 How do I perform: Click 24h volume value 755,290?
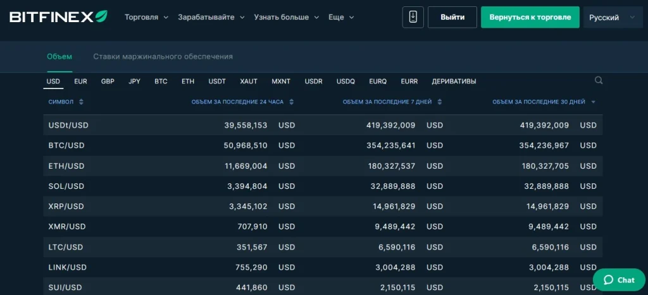pyautogui.click(x=252, y=267)
